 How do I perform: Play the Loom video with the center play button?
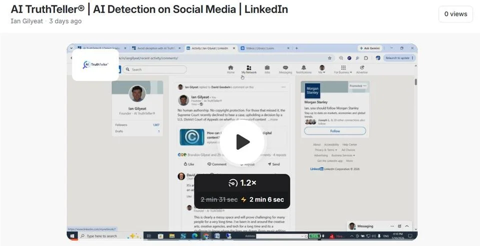click(242, 142)
